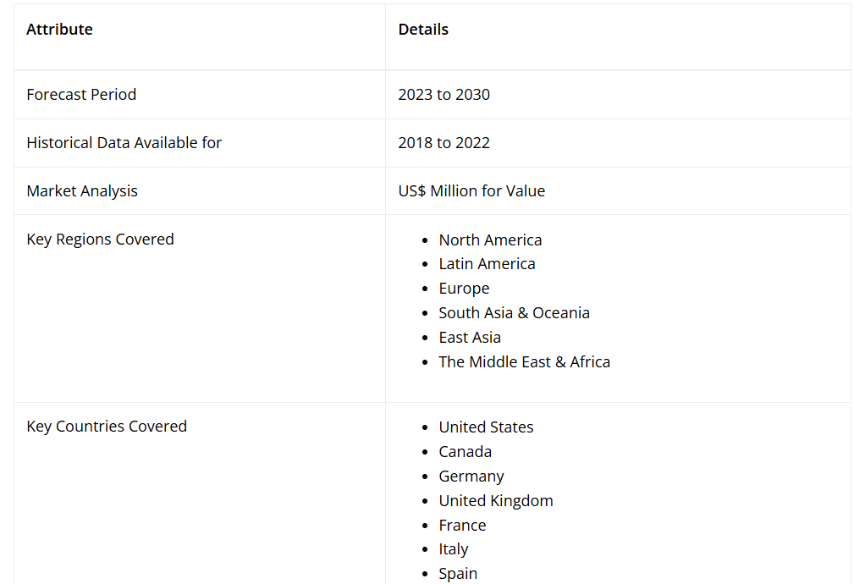Screen dimensions: 854x584
Task: Select the 2023 to 2030 value
Action: 444,95
